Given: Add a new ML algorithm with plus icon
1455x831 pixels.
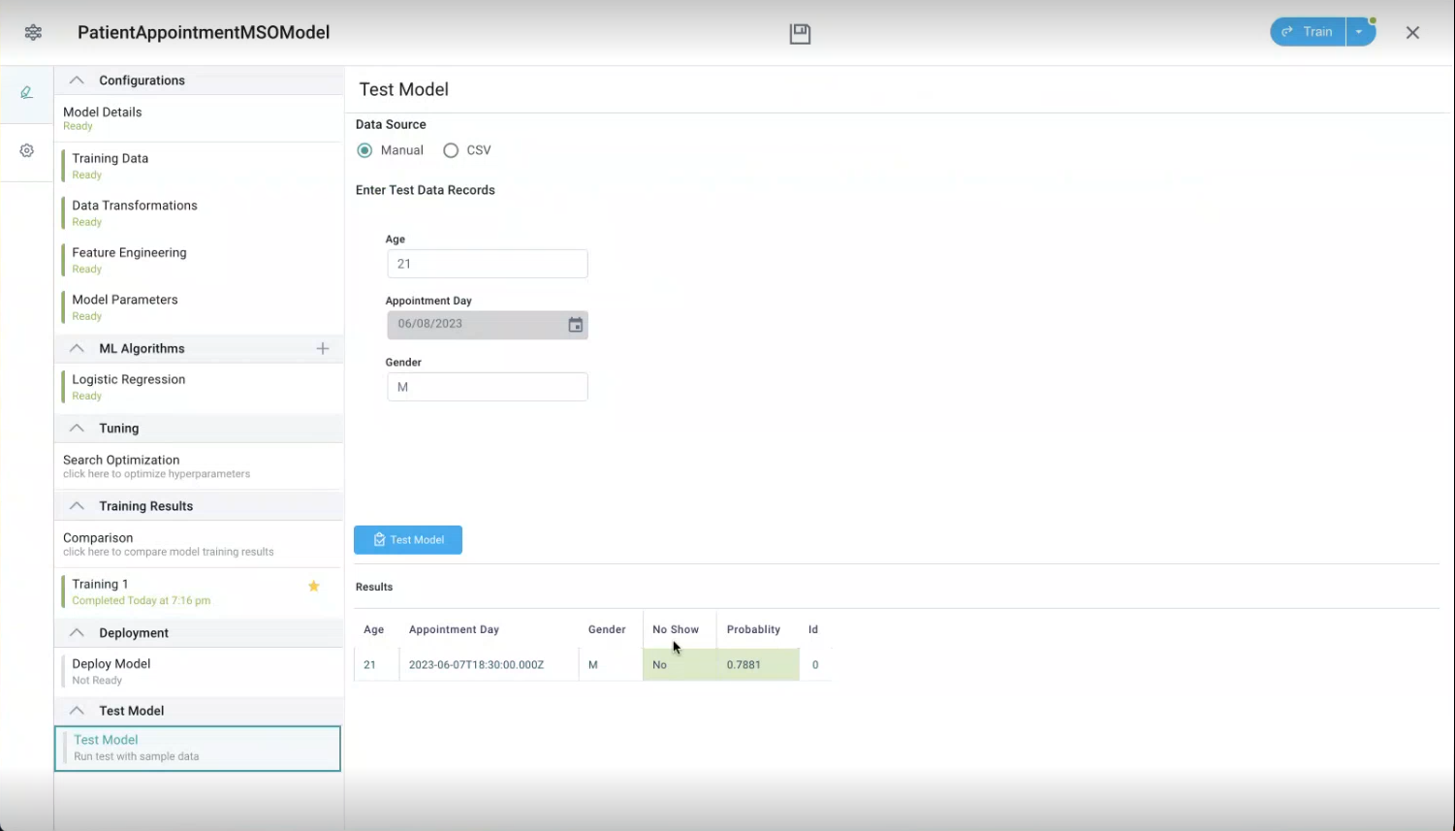Looking at the screenshot, I should [x=323, y=349].
